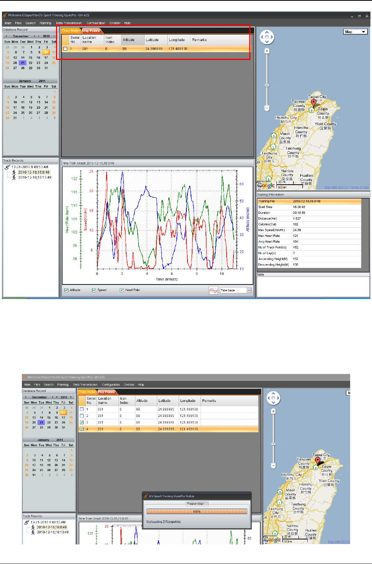Click the map zoom slider in lower window
Image resolution: width=372 pixels, height=564 pixels.
coord(273,444)
